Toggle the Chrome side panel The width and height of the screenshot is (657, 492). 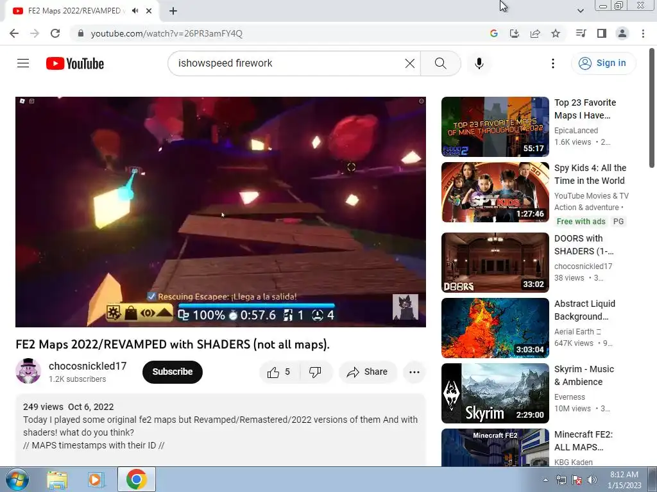(x=602, y=33)
